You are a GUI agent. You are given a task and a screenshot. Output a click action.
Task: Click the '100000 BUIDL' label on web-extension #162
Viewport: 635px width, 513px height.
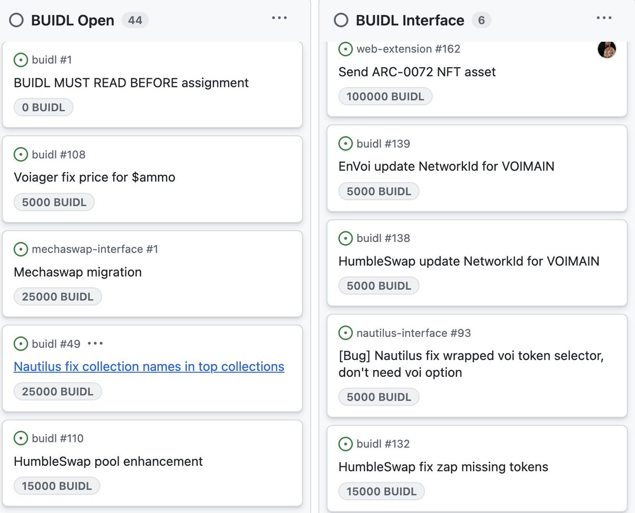(x=385, y=97)
